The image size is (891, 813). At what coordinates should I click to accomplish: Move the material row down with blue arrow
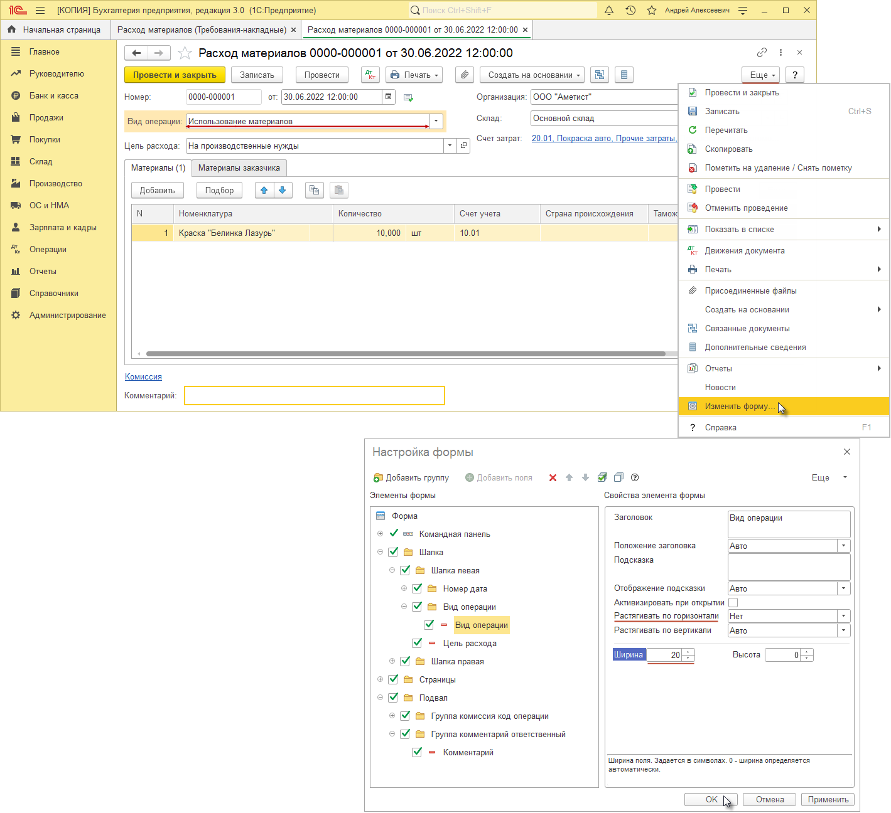click(283, 190)
